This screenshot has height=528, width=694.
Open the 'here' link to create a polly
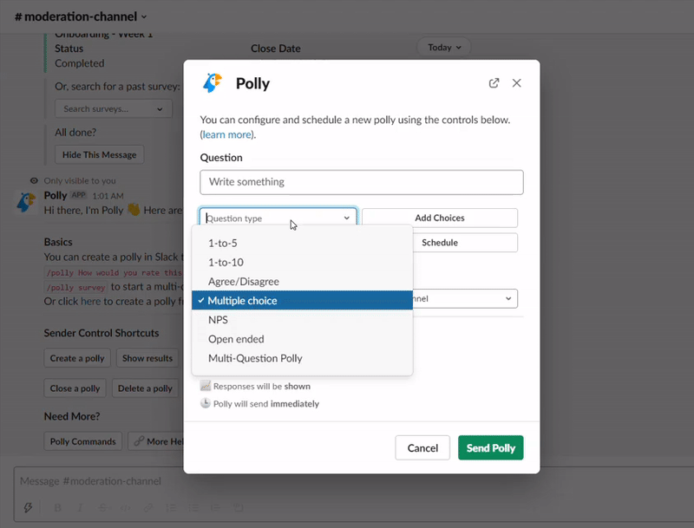(x=91, y=302)
